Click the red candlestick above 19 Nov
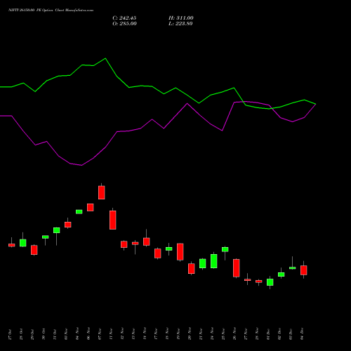 click(x=180, y=252)
